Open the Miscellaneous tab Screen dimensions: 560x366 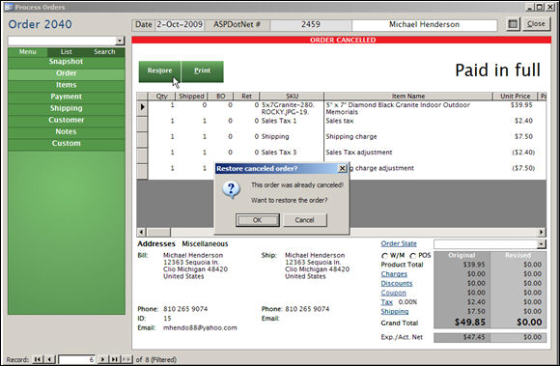coord(205,244)
